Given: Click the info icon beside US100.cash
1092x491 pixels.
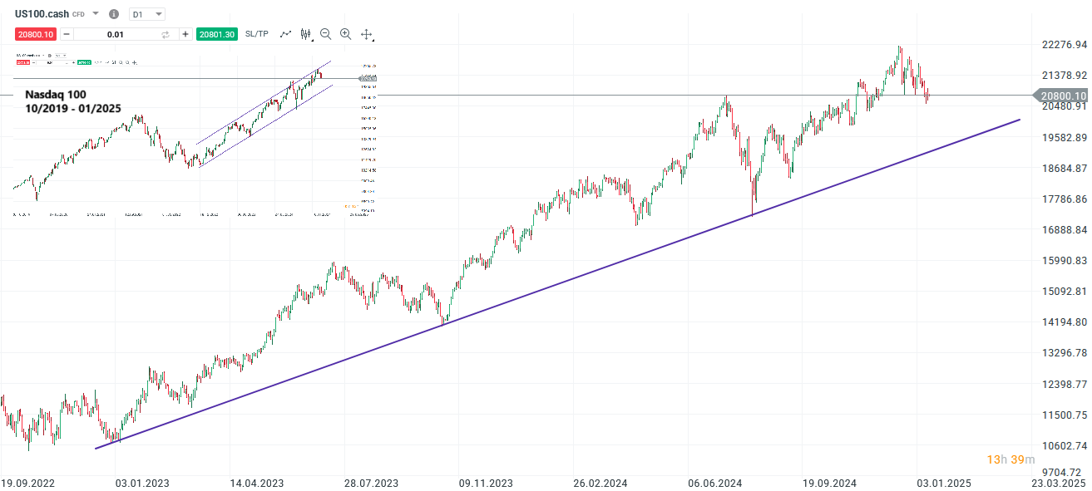Looking at the screenshot, I should 113,13.
